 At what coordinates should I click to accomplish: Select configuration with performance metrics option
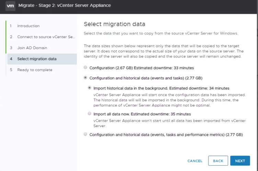pyautogui.click(x=85, y=134)
